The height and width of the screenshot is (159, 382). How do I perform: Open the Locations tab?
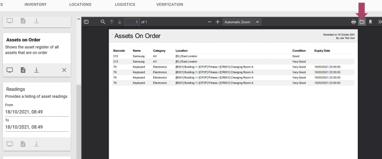point(80,4)
